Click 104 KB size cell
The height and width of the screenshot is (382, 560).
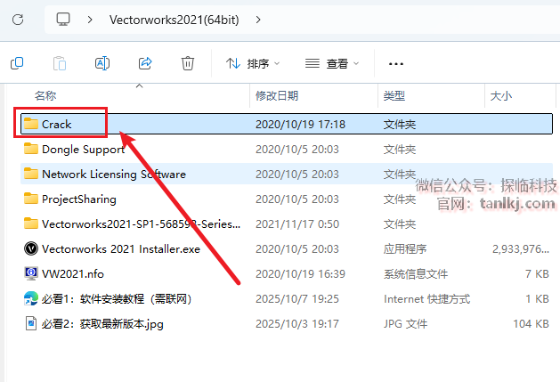tap(532, 324)
